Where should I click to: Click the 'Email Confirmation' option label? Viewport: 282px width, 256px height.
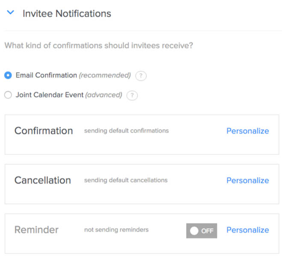pos(46,75)
